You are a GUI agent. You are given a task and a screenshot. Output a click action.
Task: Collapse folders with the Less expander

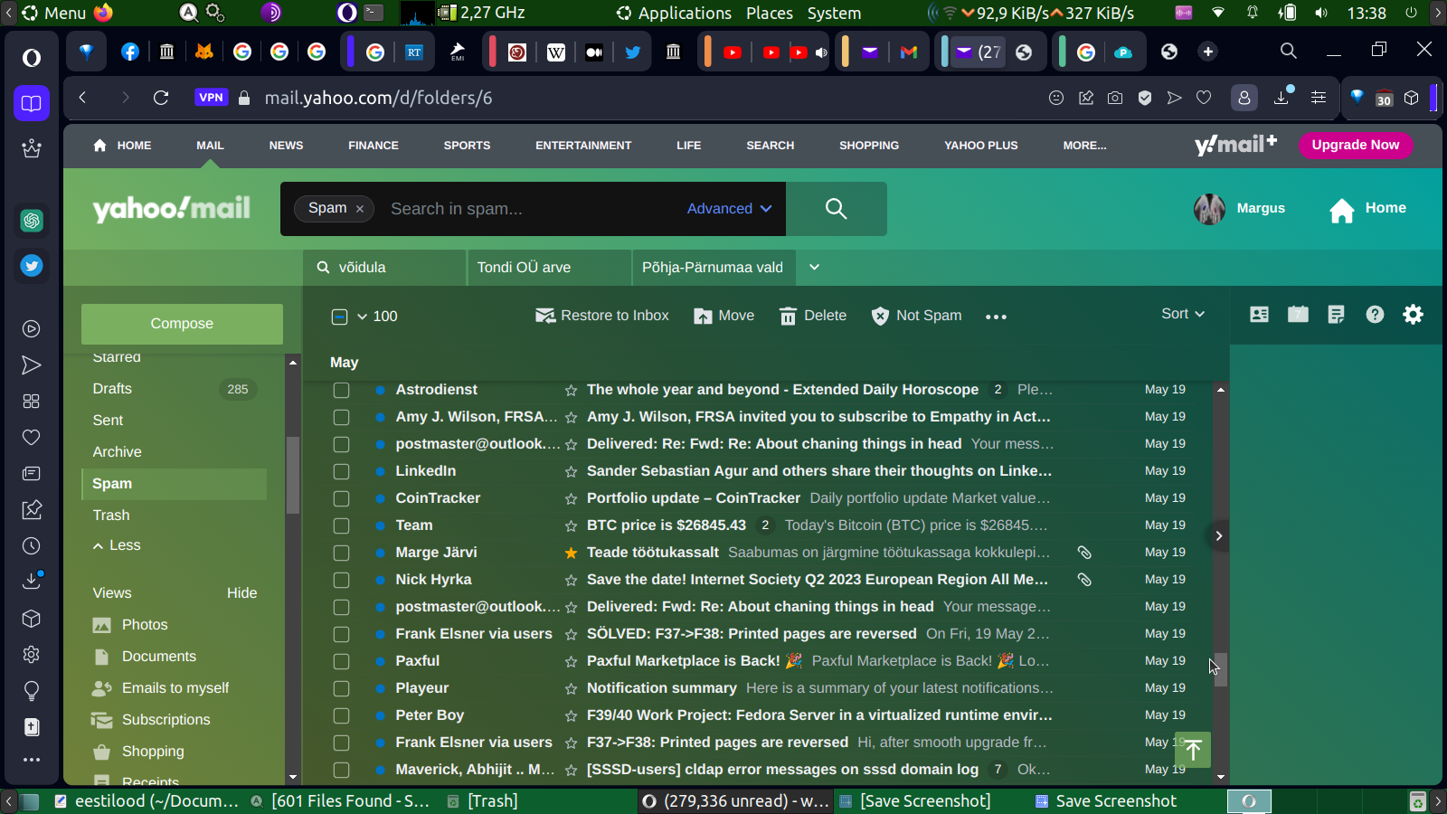pyautogui.click(x=117, y=545)
